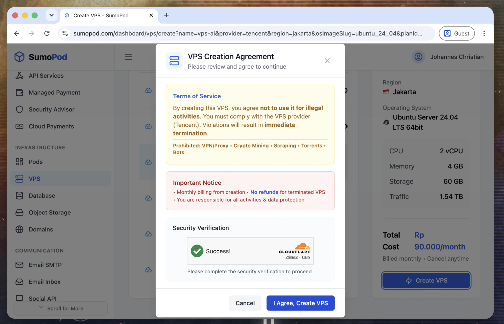
Task: Click the Email Inbox tray icon
Action: tap(20, 282)
